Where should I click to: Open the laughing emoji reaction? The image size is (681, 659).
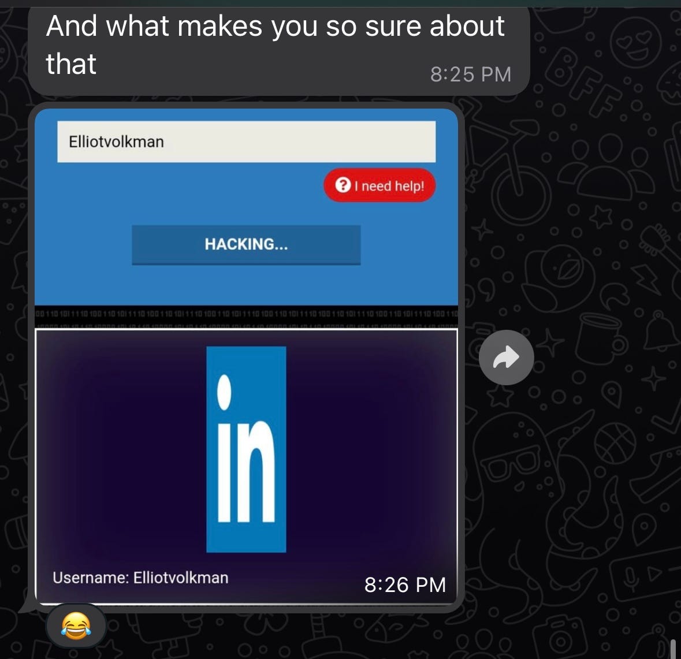pyautogui.click(x=76, y=626)
